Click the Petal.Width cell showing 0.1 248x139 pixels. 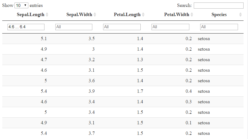click(189, 123)
